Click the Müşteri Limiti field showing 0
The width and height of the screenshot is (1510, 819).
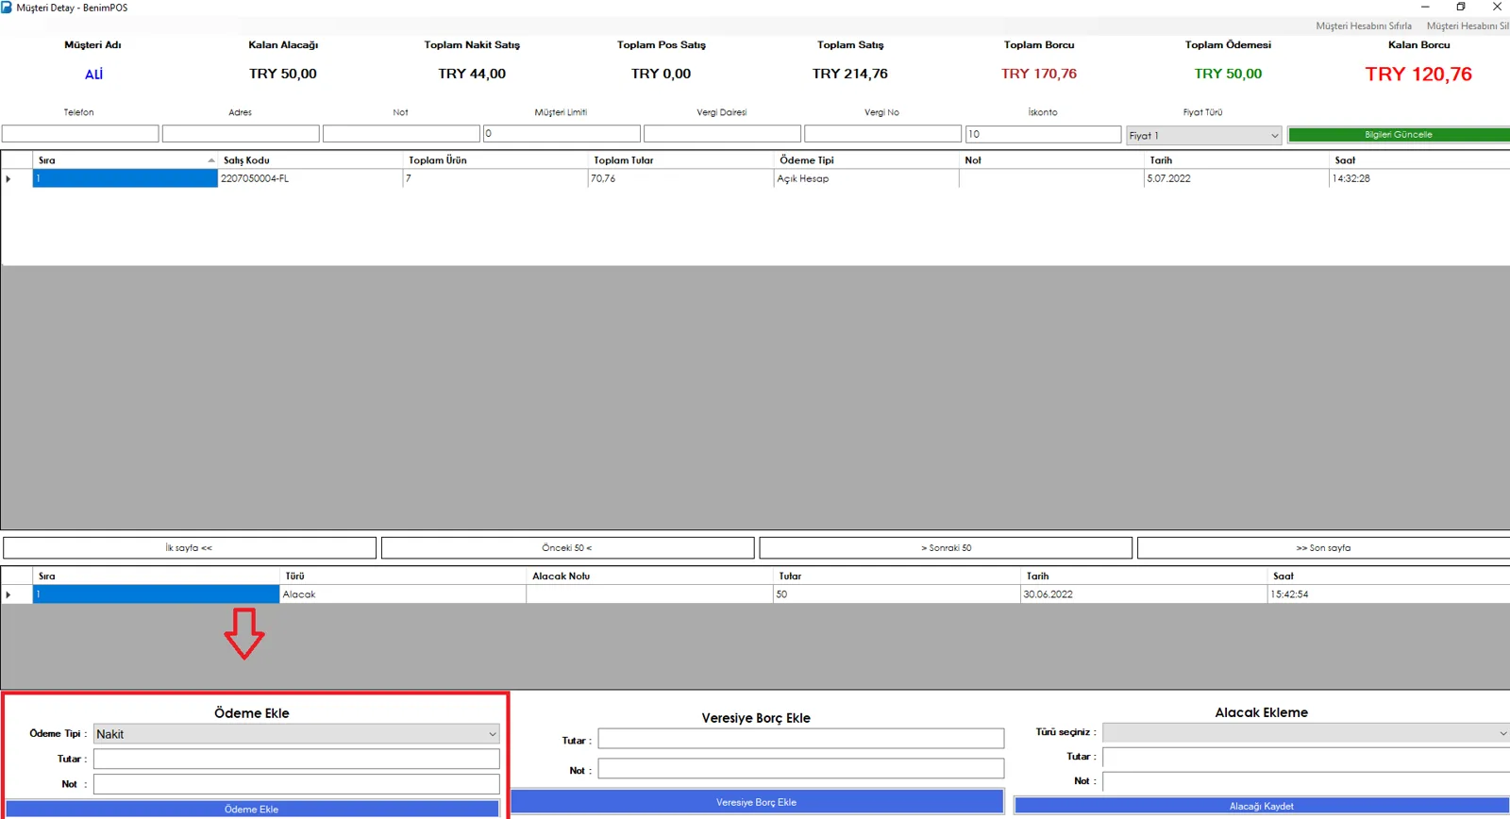pyautogui.click(x=562, y=134)
